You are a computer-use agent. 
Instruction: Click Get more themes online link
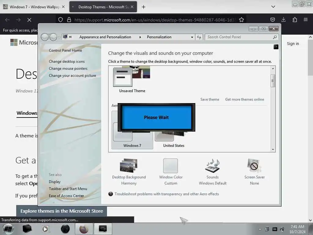point(245,99)
